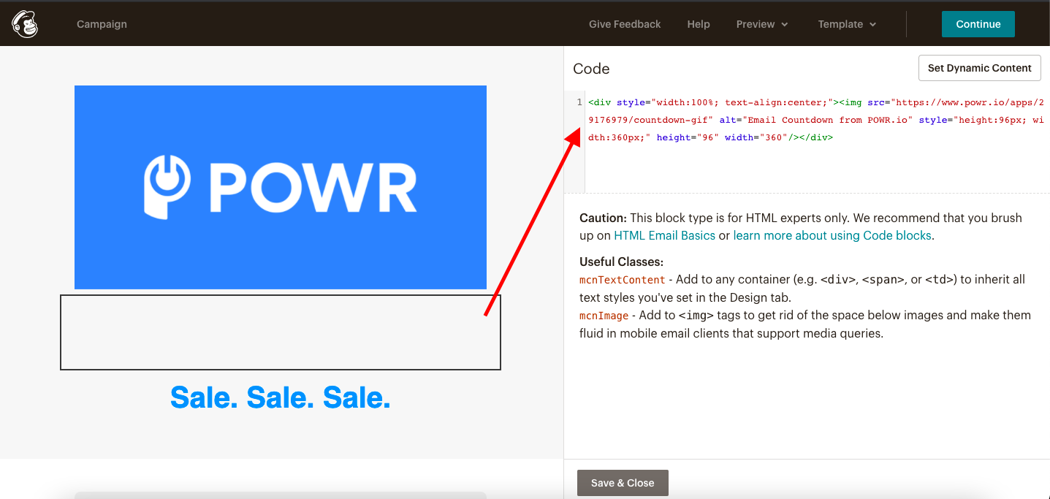Viewport: 1050px width, 499px height.
Task: Open the Help menu item
Action: (699, 24)
